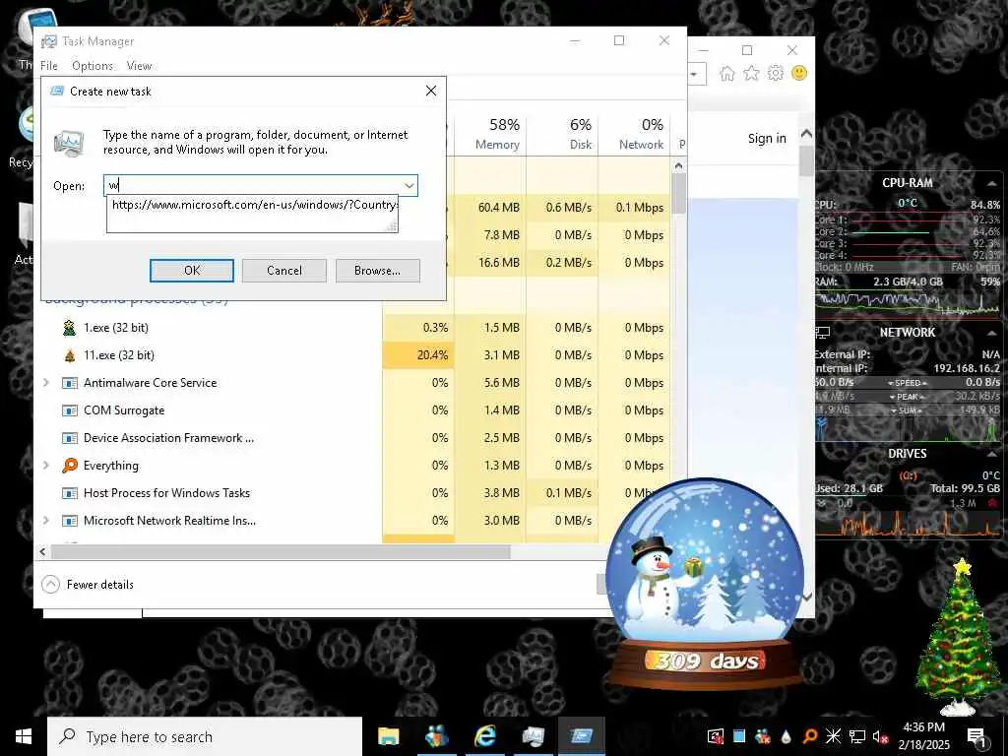
Task: Click OK in Create new task
Action: pos(192,271)
